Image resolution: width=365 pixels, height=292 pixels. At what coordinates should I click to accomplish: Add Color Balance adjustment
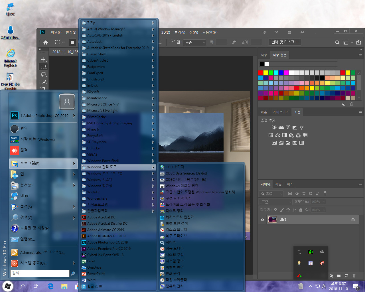click(x=278, y=135)
